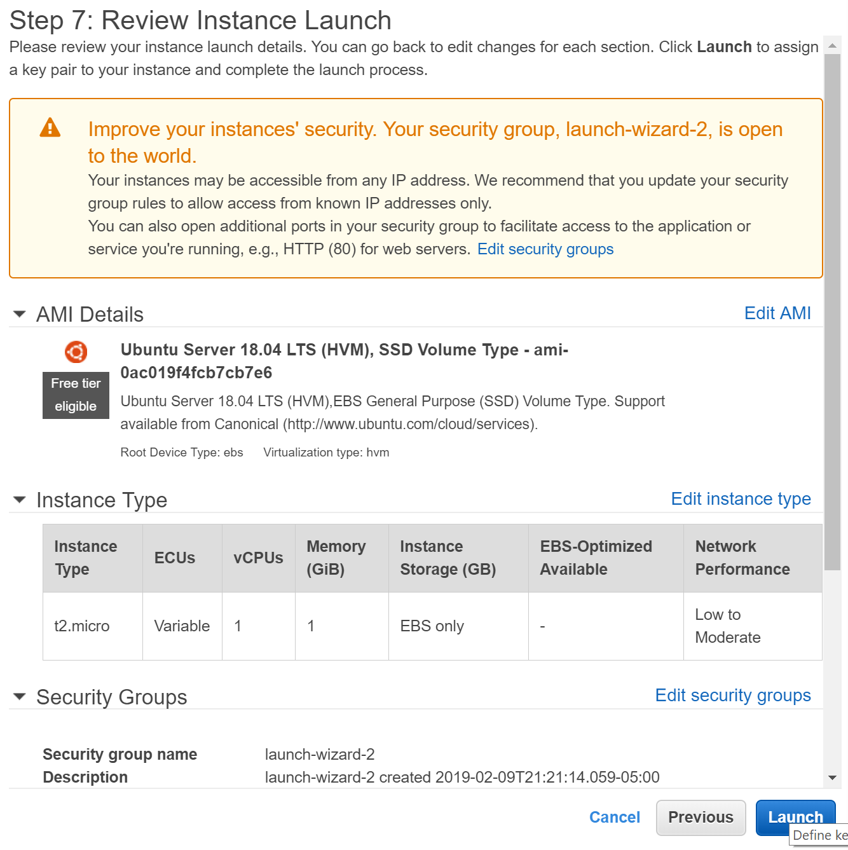Open Edit instance type link
The height and width of the screenshot is (850, 848).
[x=741, y=499]
